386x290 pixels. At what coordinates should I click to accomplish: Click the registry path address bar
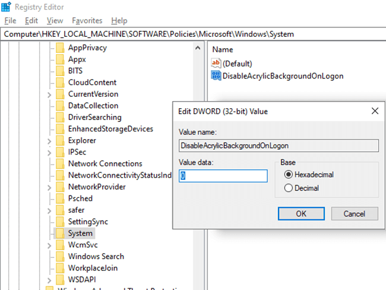(x=193, y=34)
